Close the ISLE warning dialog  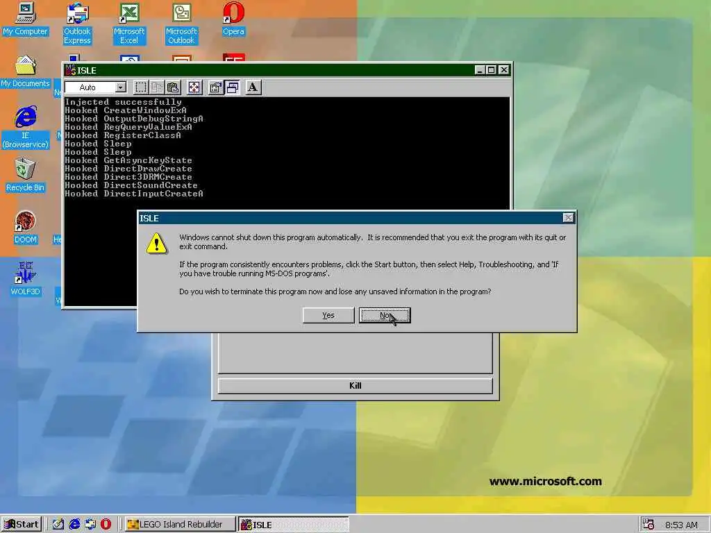click(568, 218)
